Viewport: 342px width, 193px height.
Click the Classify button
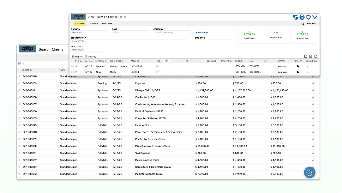pos(91,57)
